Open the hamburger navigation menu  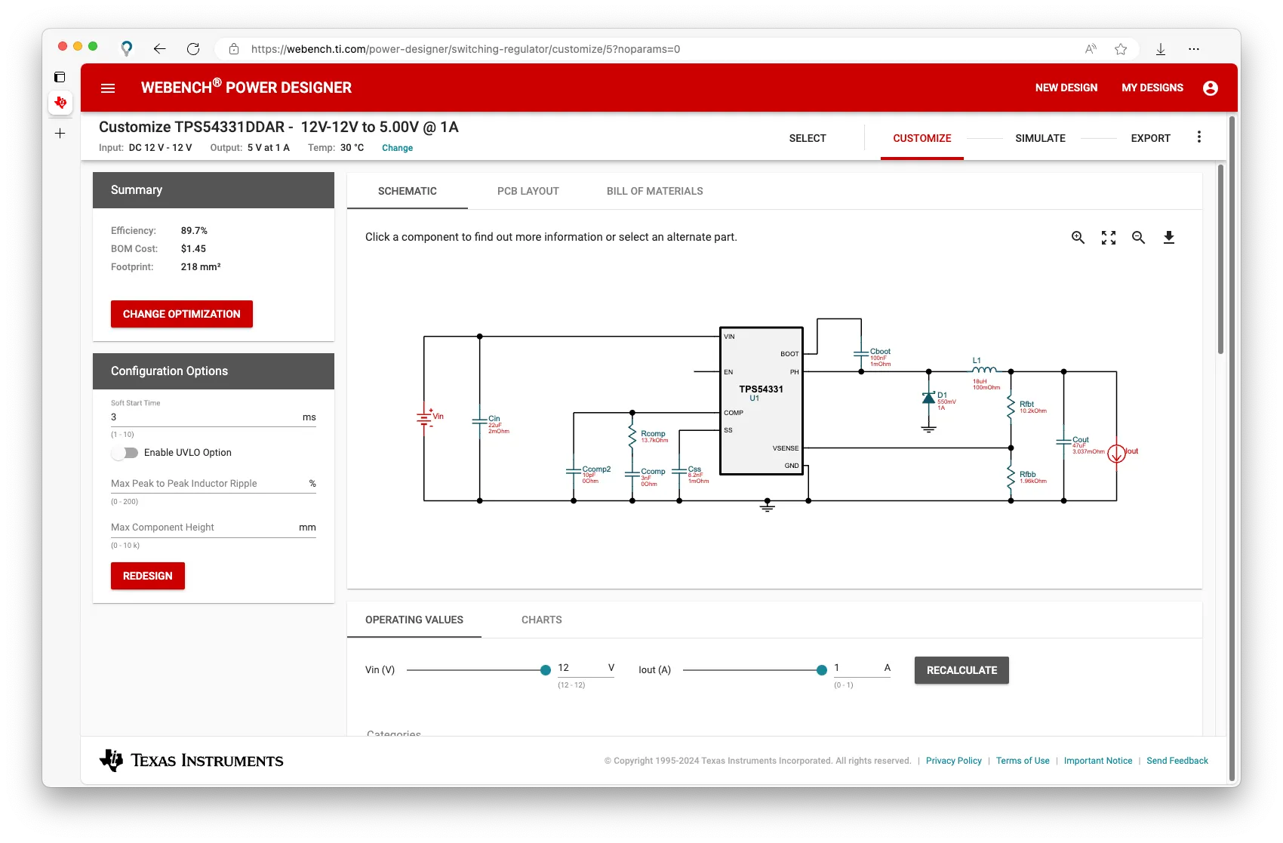(x=108, y=88)
